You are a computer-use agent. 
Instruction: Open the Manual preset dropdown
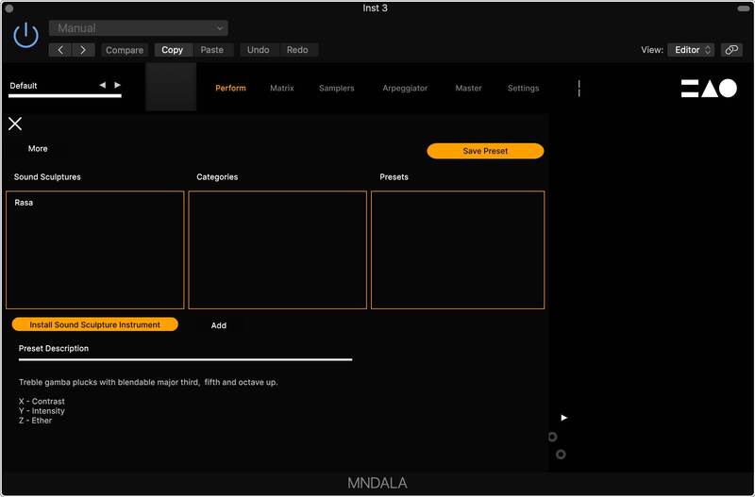[138, 28]
